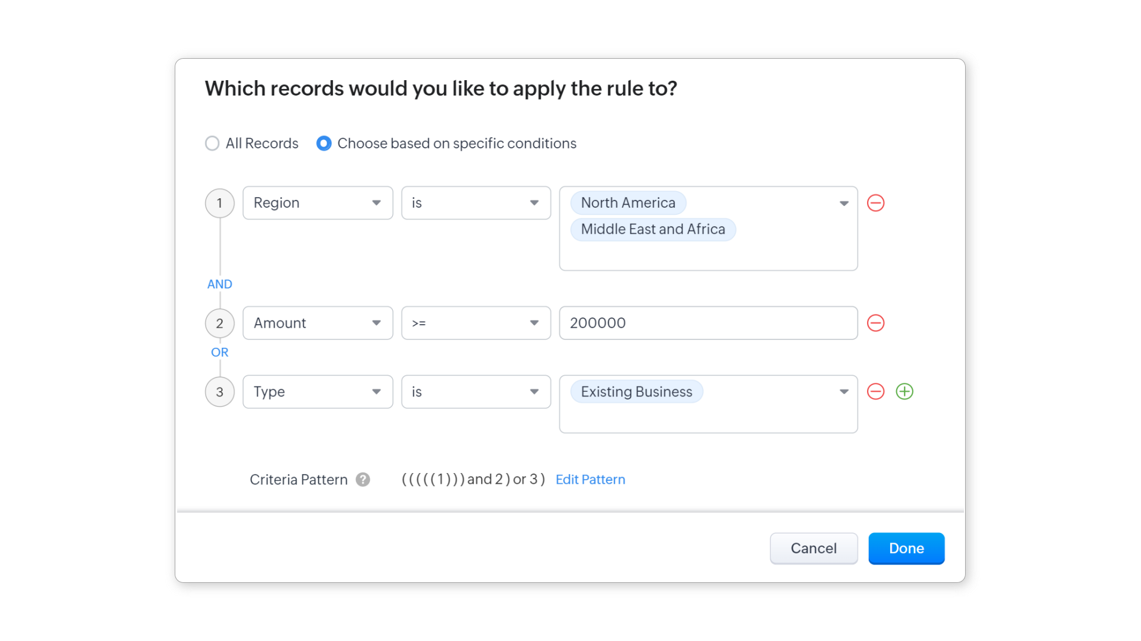Image resolution: width=1141 pixels, height=641 pixels.
Task: Click the 200000 amount input field
Action: (708, 323)
